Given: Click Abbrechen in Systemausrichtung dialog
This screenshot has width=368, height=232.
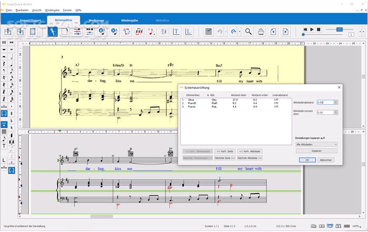Looking at the screenshot, I should tap(326, 160).
